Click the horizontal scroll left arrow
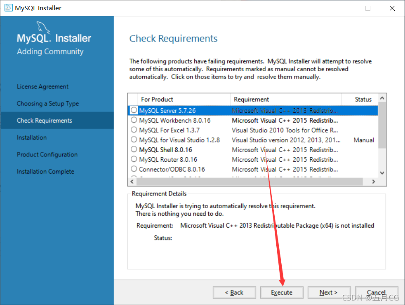 [132, 182]
